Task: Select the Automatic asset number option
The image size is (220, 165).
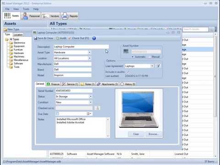Action: (139, 57)
